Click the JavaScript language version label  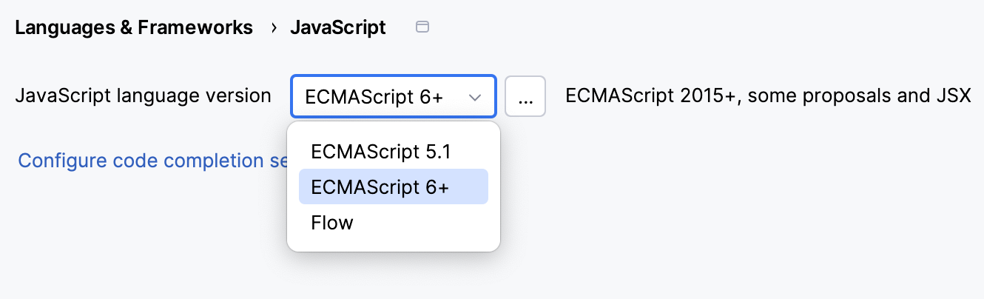click(144, 96)
